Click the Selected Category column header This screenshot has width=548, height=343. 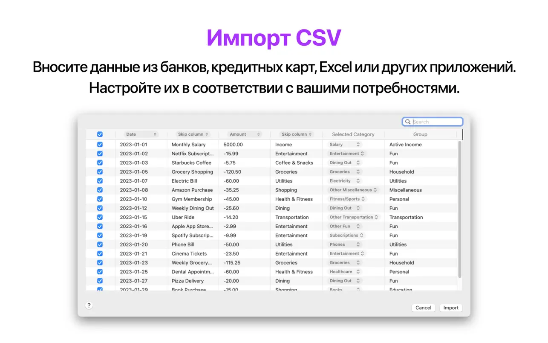pos(353,134)
